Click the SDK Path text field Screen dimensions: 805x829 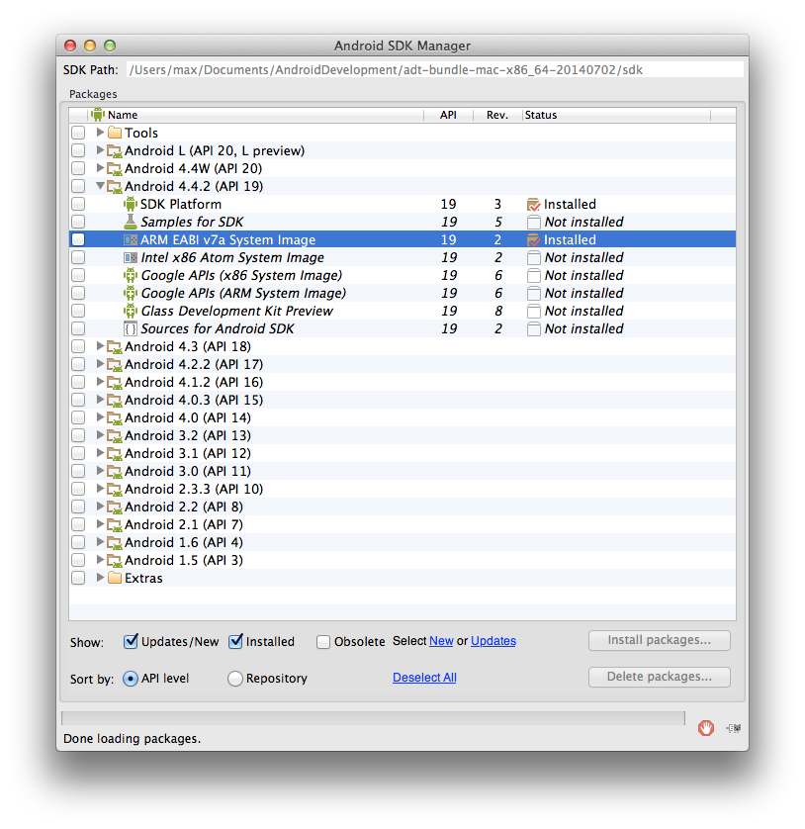tap(435, 70)
